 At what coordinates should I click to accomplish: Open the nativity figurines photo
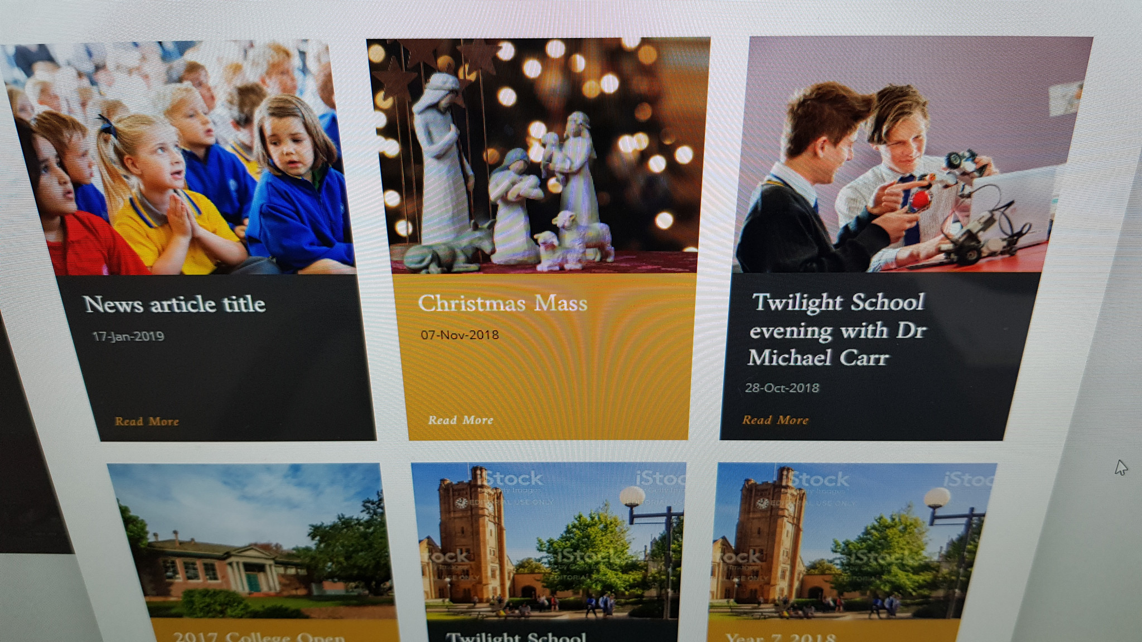click(539, 155)
